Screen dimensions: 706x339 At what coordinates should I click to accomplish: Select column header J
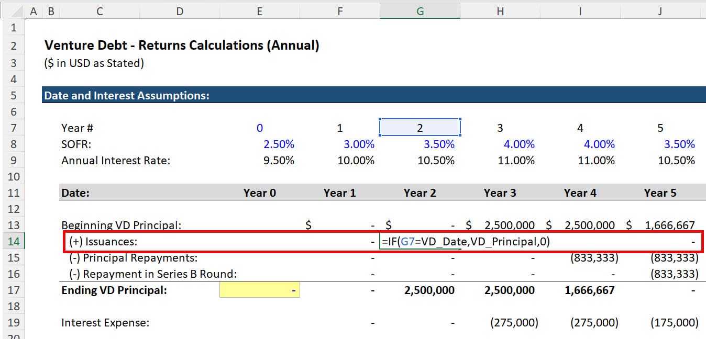pos(659,9)
